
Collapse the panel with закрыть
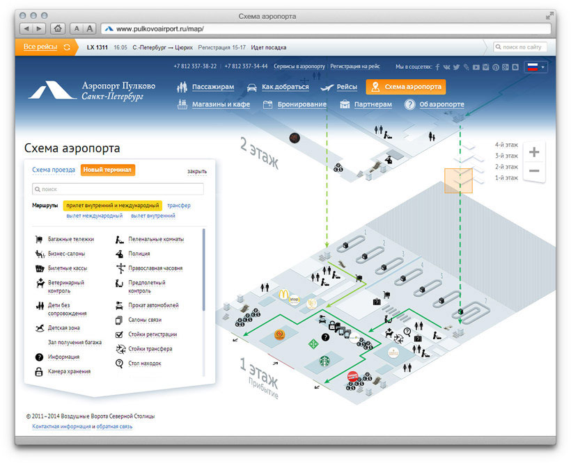[x=197, y=171]
